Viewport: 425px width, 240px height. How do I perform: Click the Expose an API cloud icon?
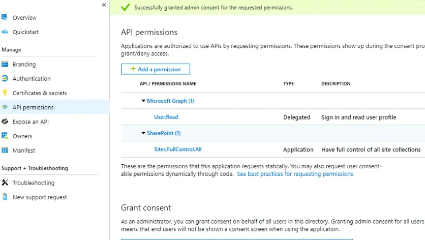pos(5,122)
